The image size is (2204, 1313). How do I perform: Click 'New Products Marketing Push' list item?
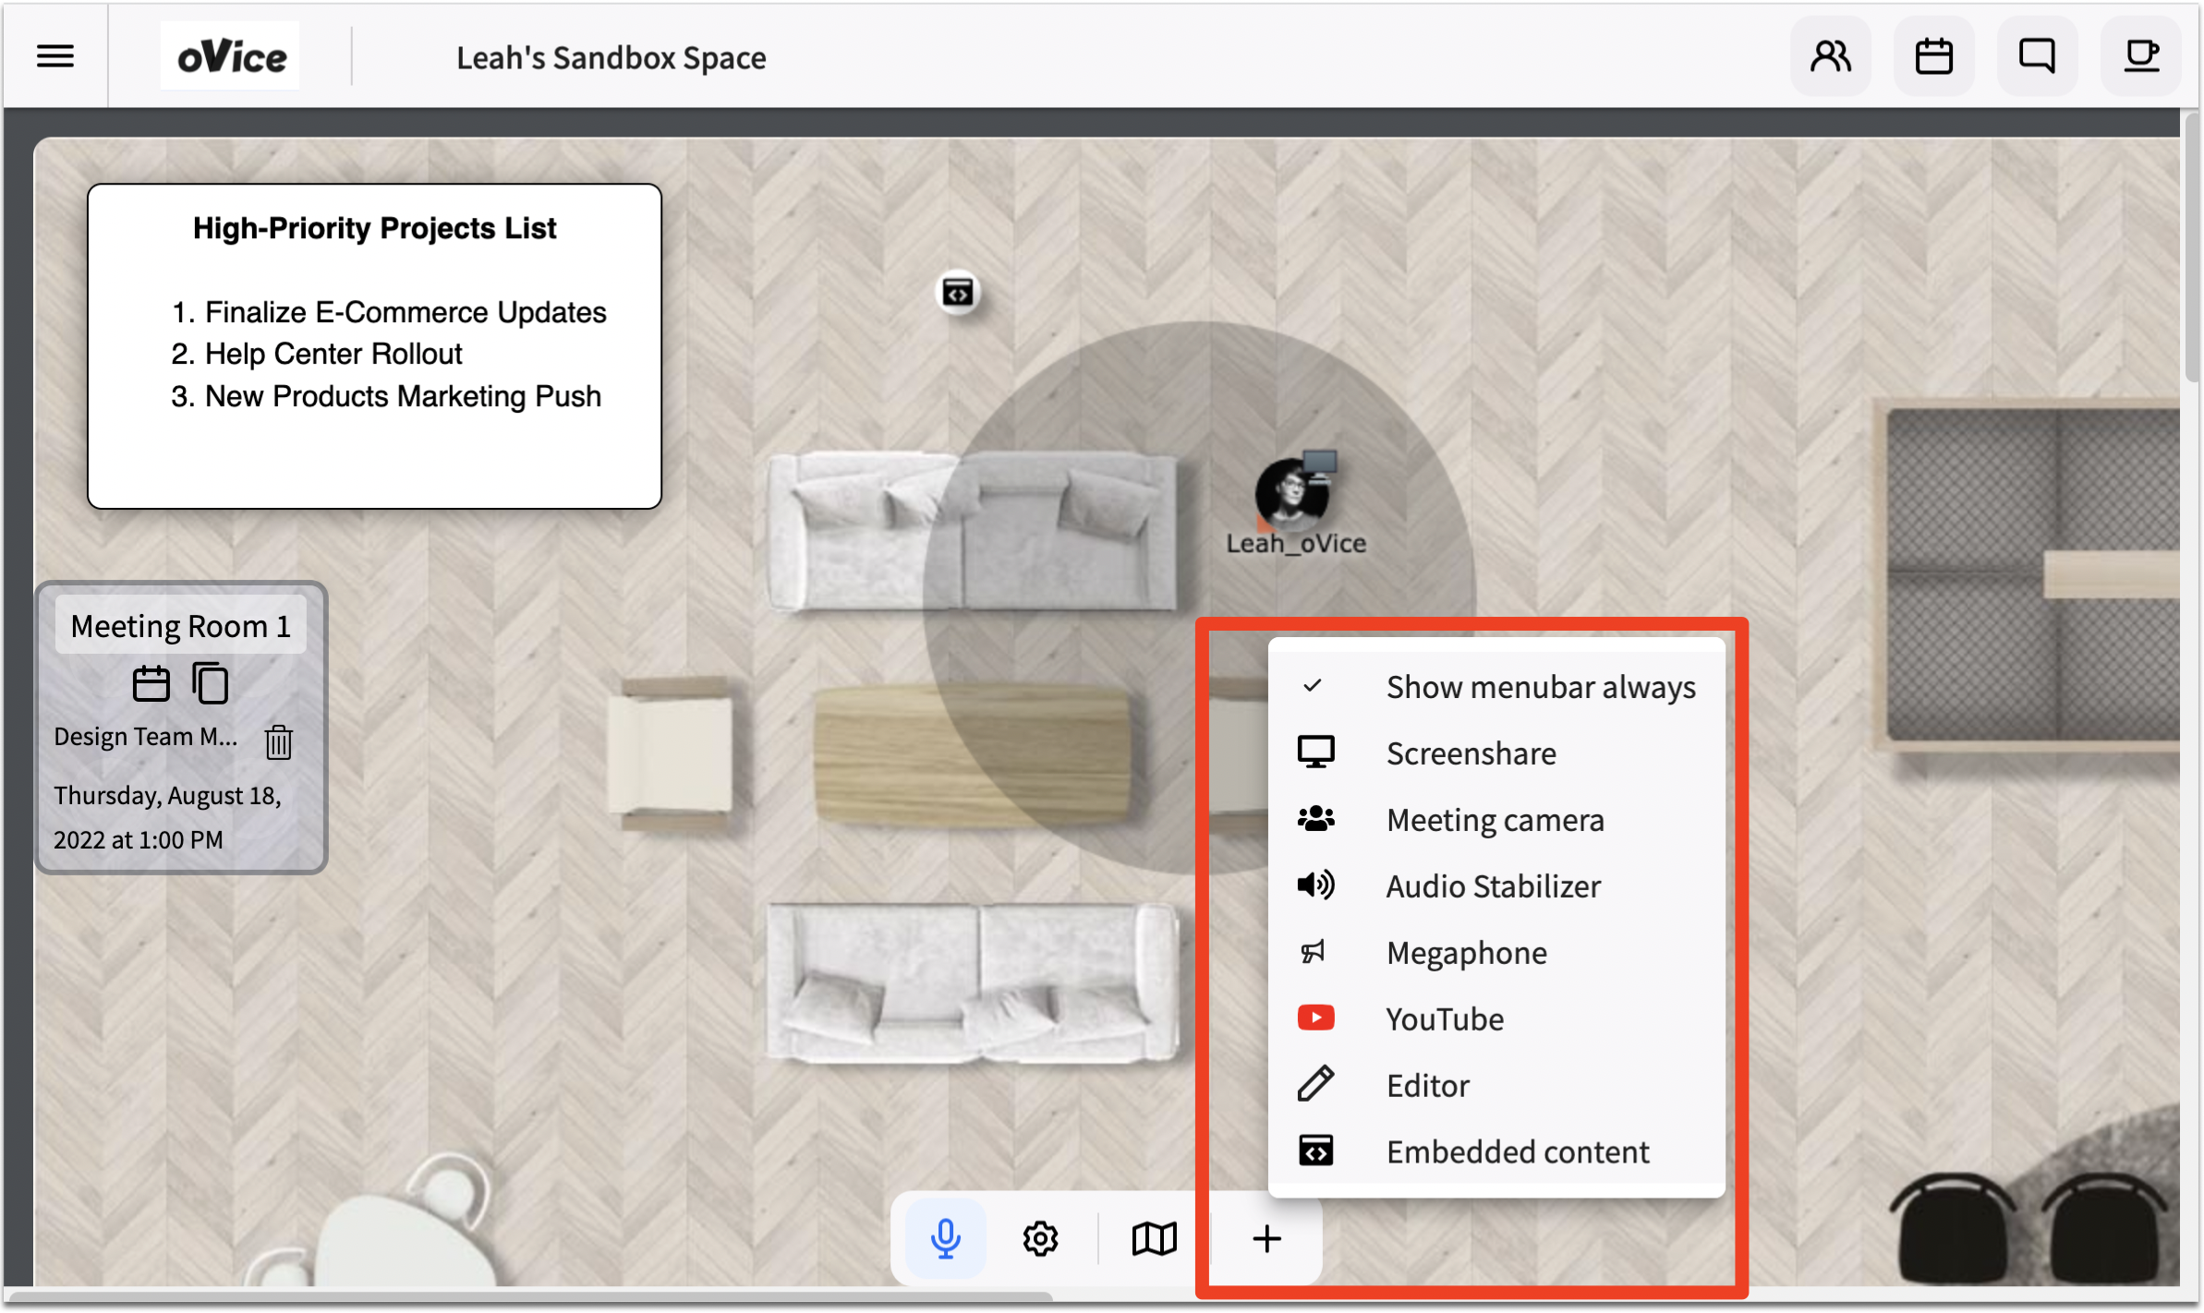click(x=403, y=396)
